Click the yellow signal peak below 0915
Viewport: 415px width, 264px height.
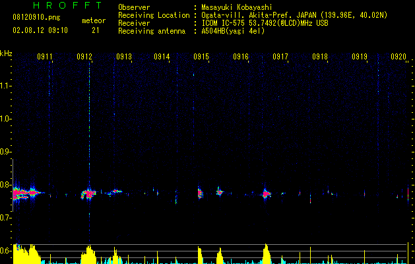[x=200, y=255]
